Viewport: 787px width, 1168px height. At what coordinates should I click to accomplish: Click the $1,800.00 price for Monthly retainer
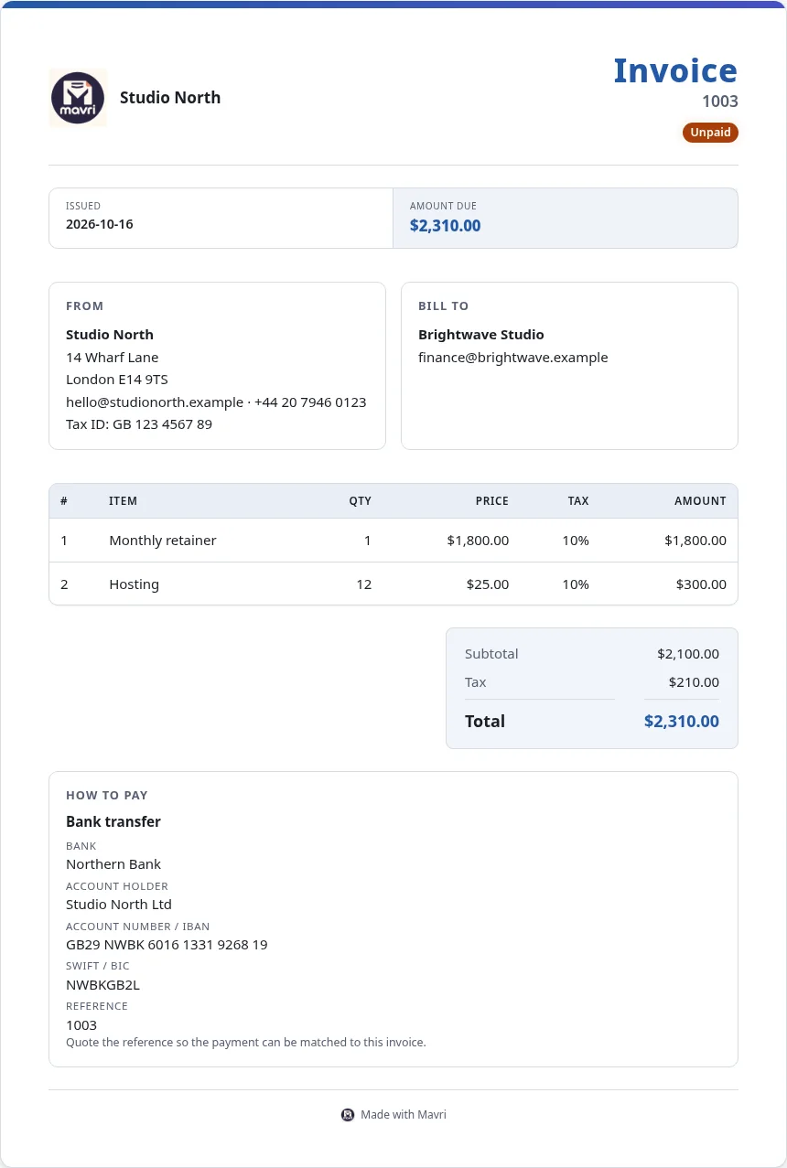[478, 541]
